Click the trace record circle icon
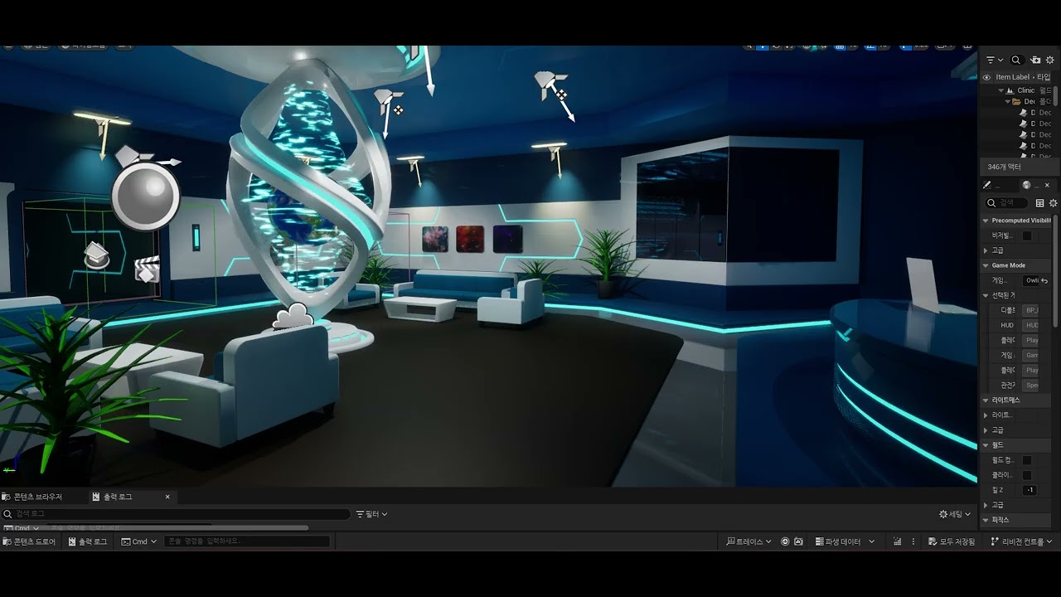 click(x=784, y=541)
